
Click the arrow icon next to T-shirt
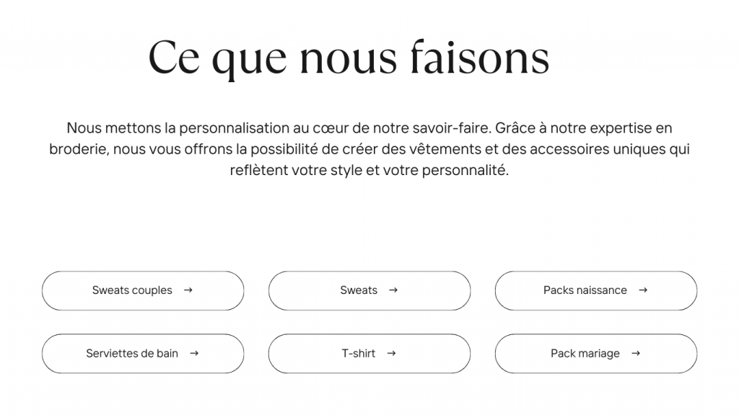391,354
